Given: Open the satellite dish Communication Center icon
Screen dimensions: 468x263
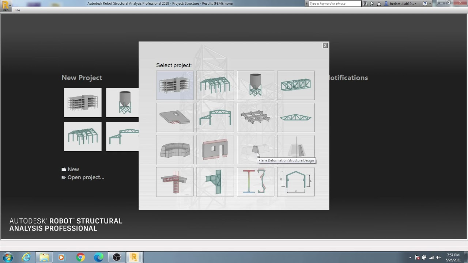Looking at the screenshot, I should (x=372, y=4).
